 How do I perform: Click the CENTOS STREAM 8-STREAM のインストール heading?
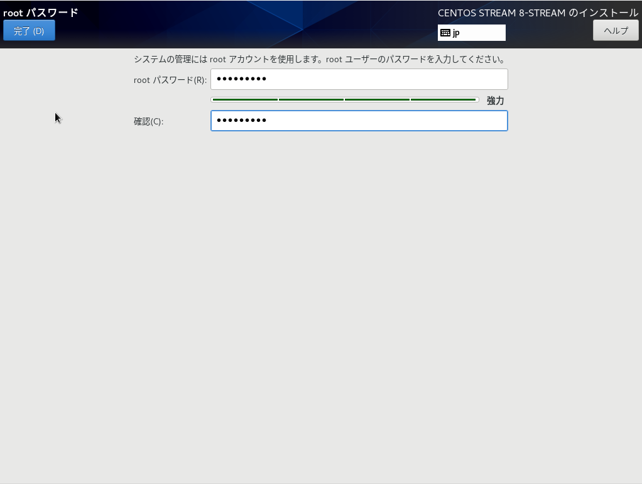[538, 13]
